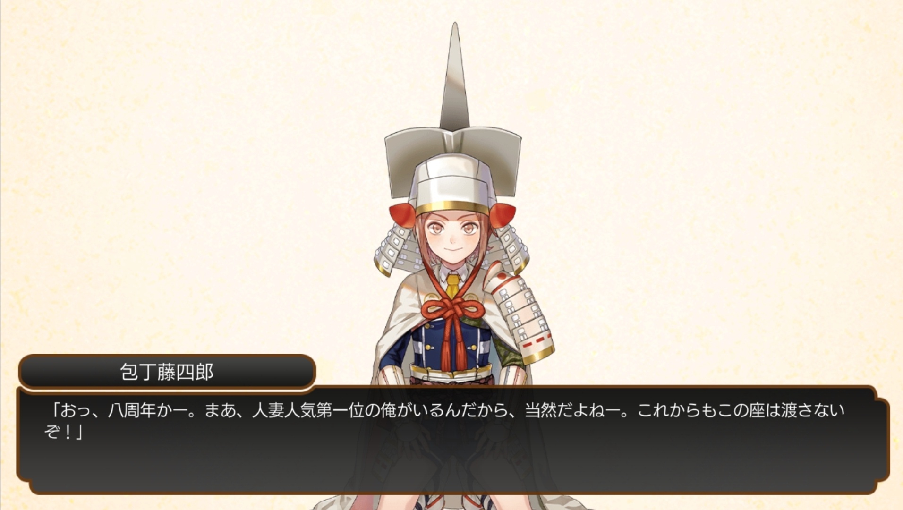Click the empty lower area of dialogue box

(452, 467)
